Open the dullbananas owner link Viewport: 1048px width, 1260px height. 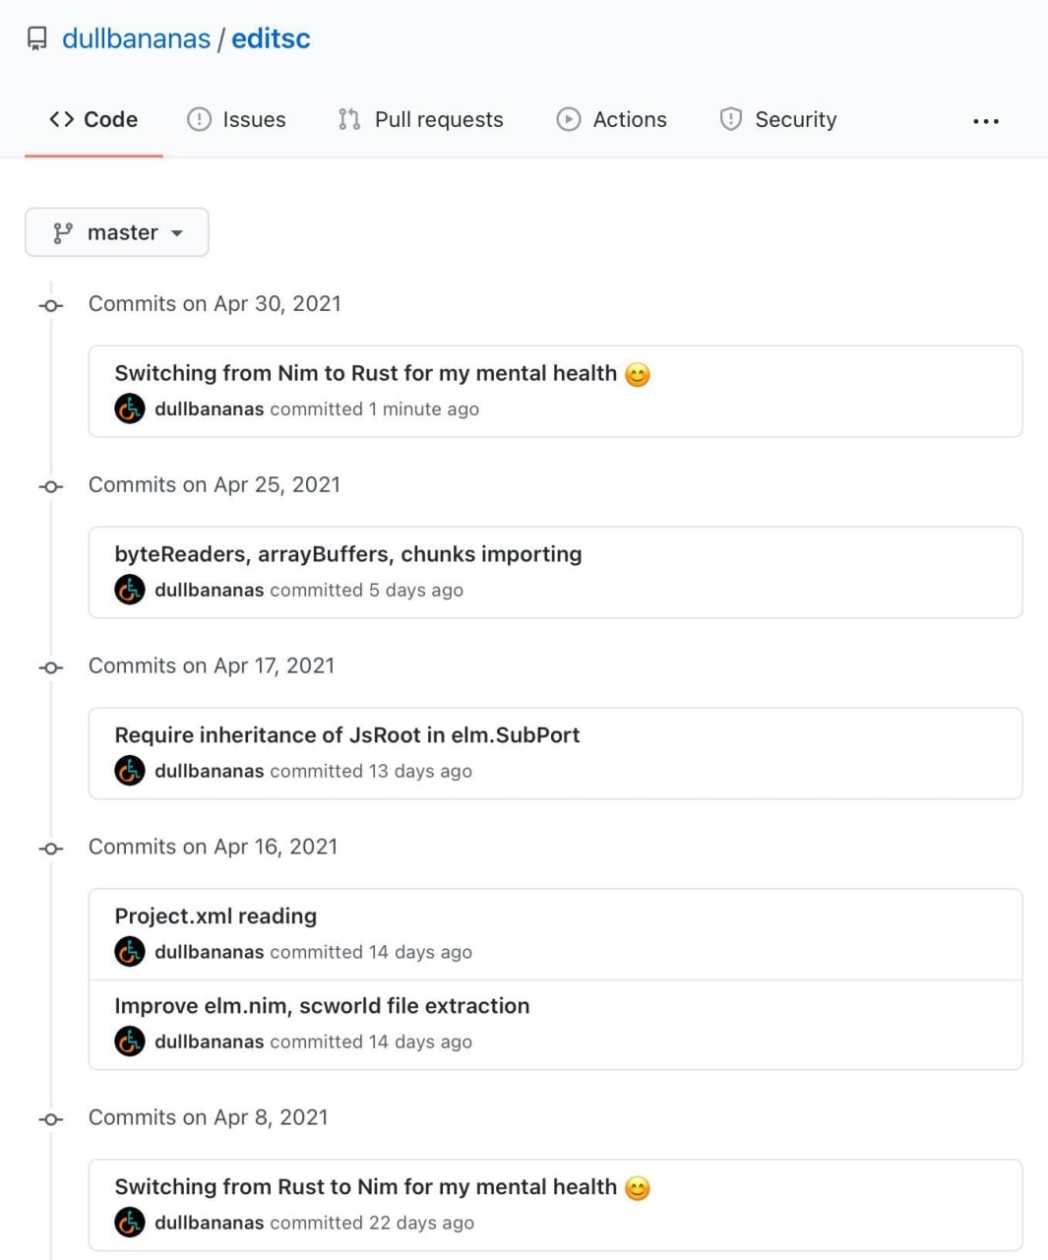point(137,38)
